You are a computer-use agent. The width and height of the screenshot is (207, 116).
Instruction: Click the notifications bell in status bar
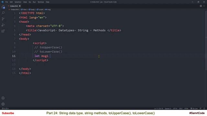(204, 109)
